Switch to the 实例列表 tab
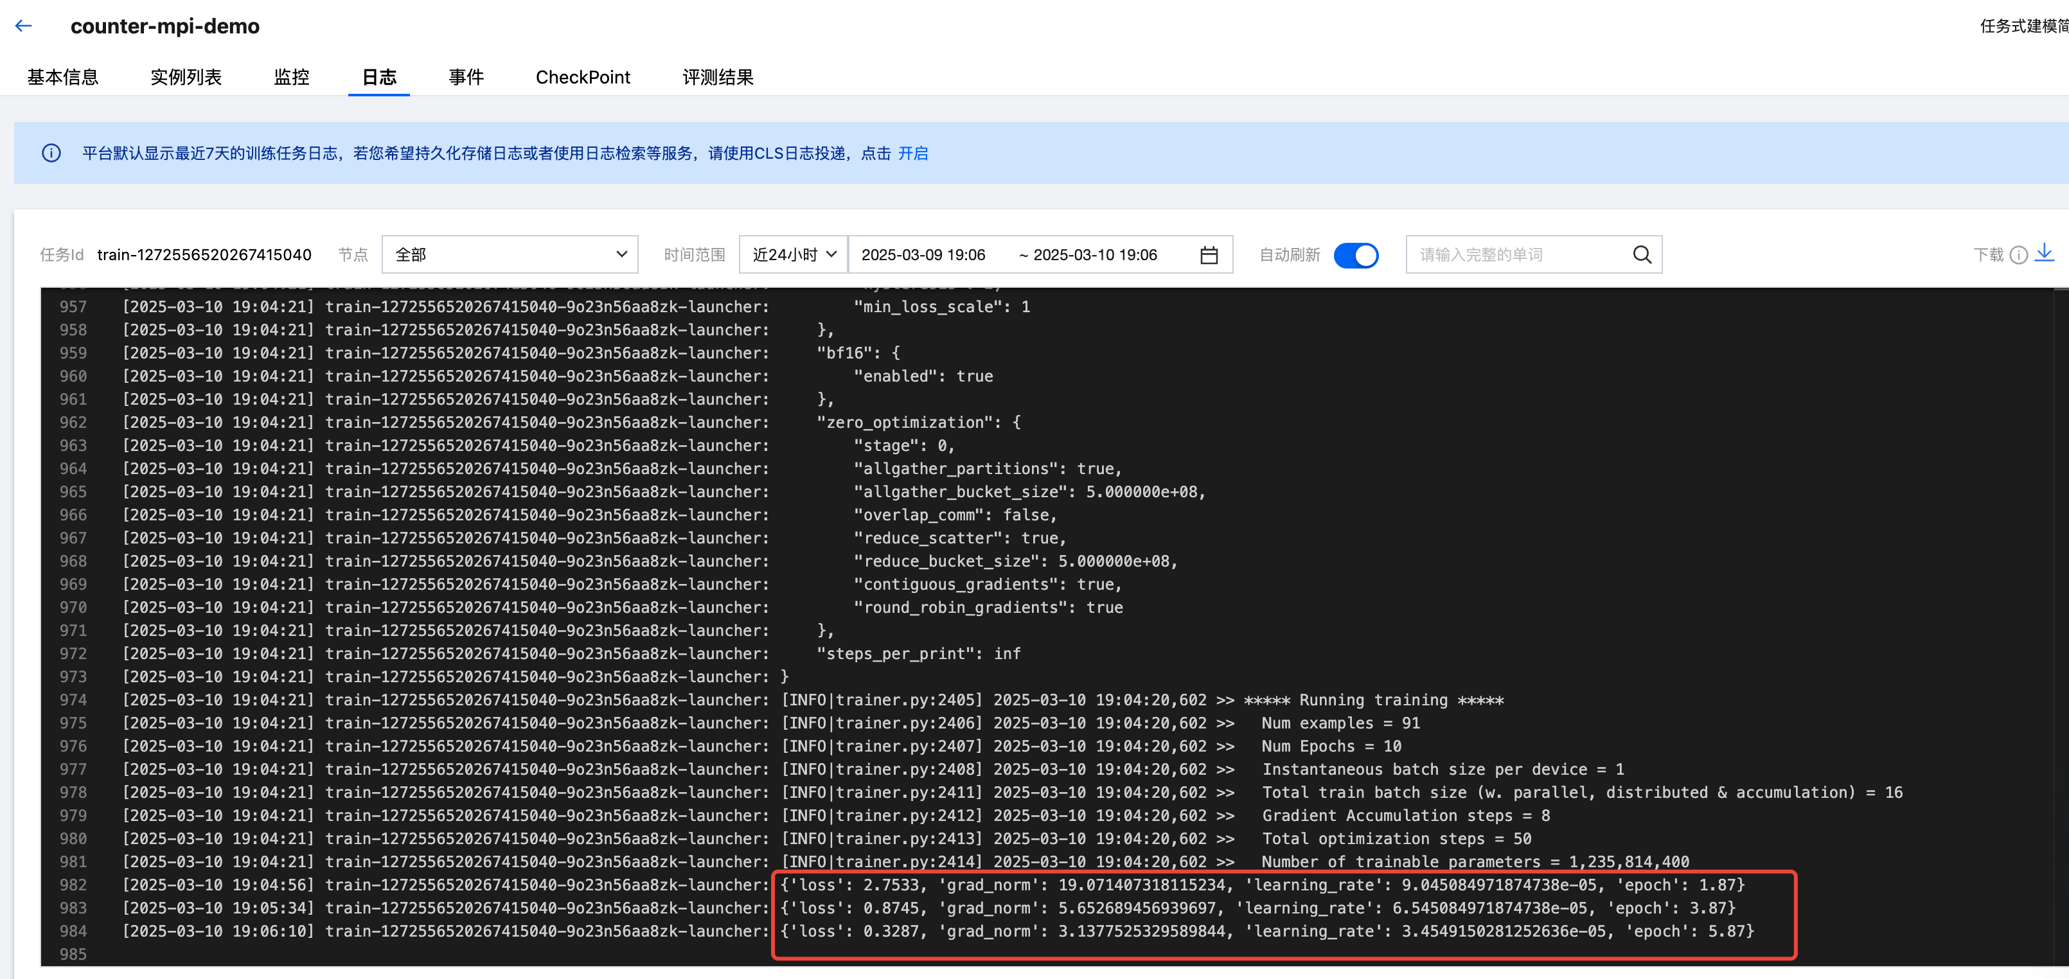This screenshot has width=2069, height=979. tap(186, 77)
